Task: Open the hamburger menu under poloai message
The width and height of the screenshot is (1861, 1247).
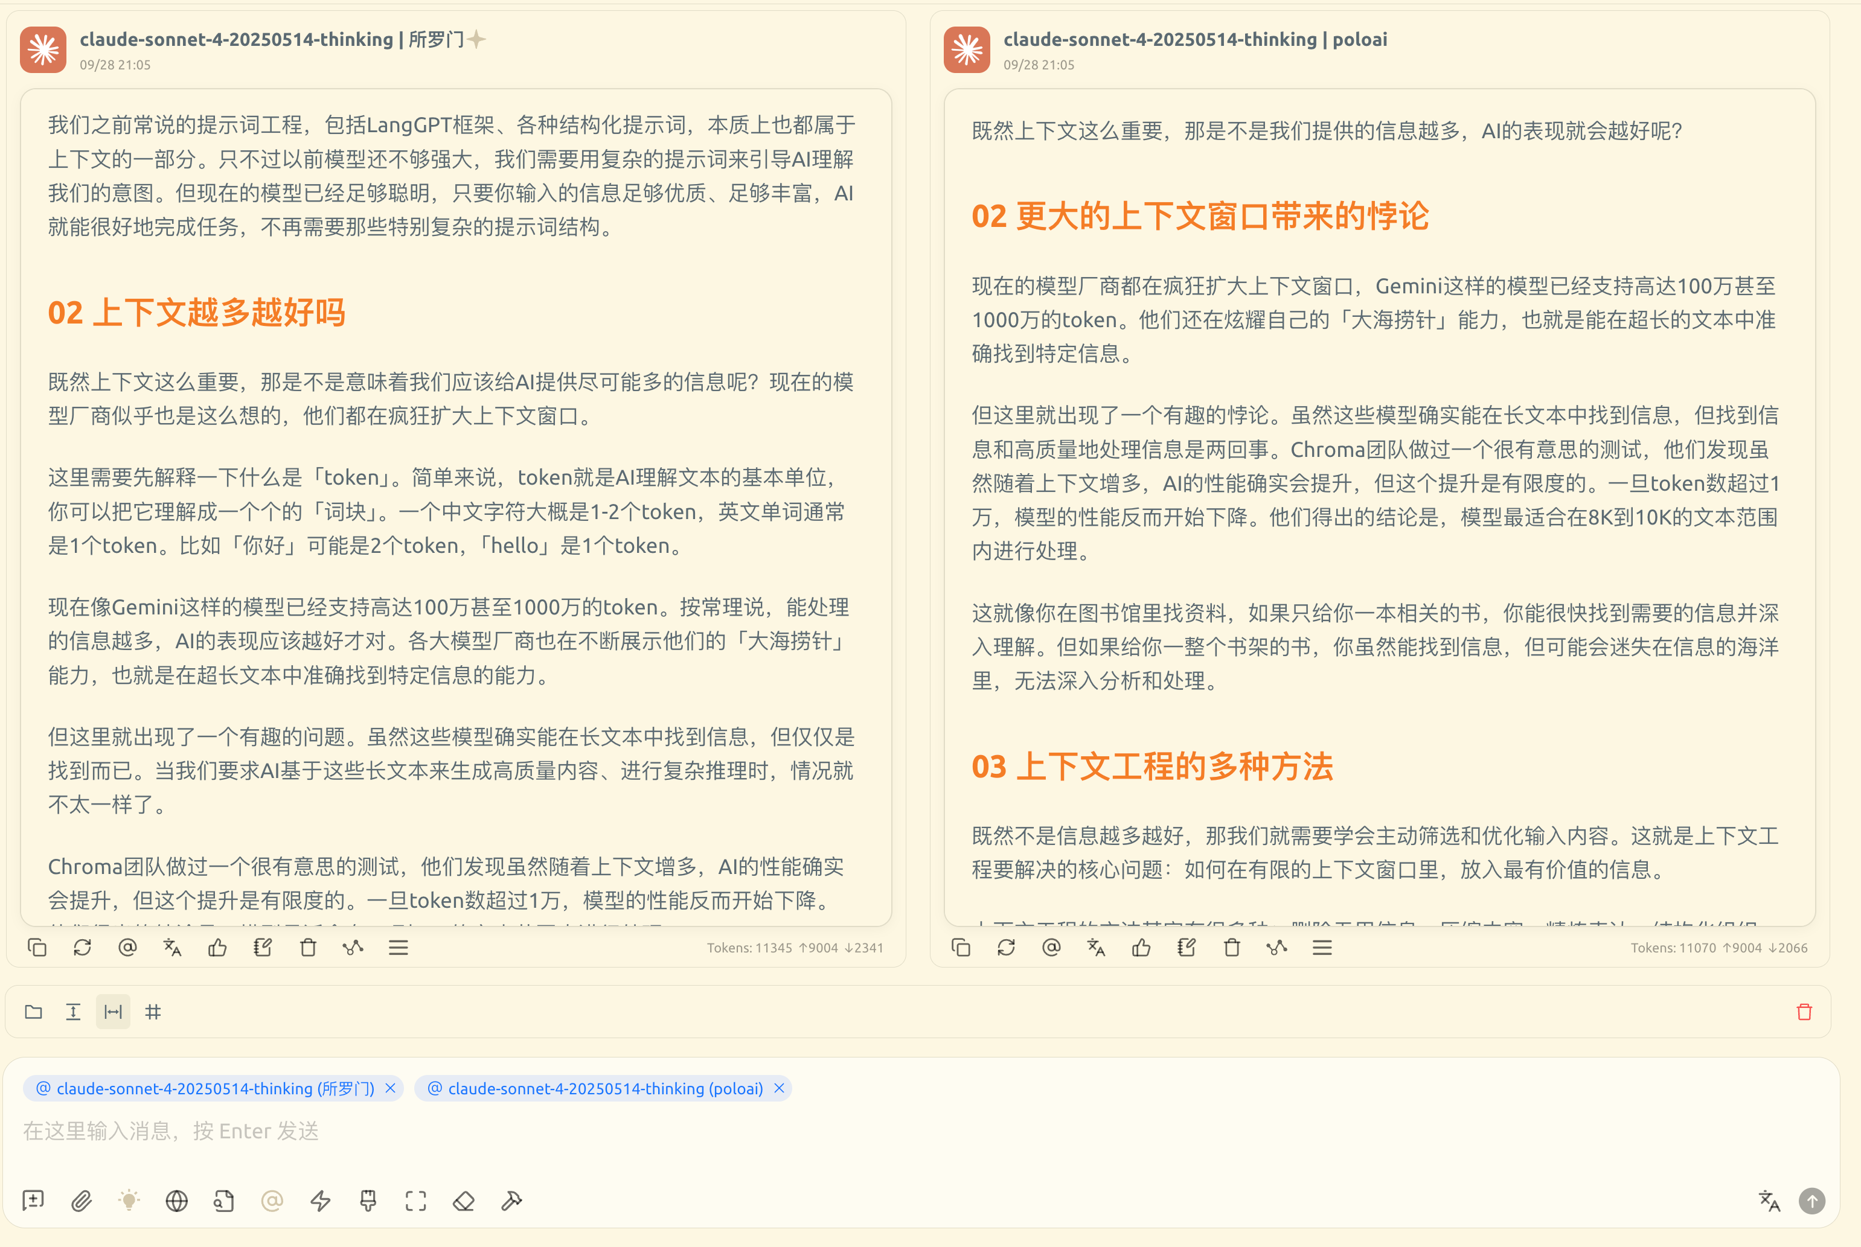Action: coord(1322,947)
